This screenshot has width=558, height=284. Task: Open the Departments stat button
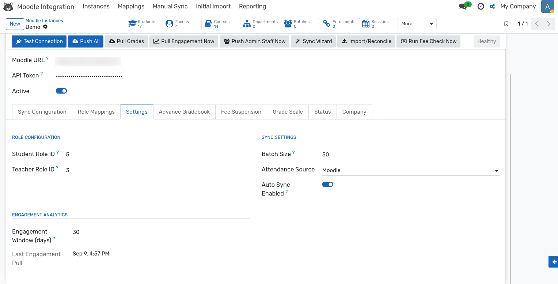pyautogui.click(x=261, y=24)
